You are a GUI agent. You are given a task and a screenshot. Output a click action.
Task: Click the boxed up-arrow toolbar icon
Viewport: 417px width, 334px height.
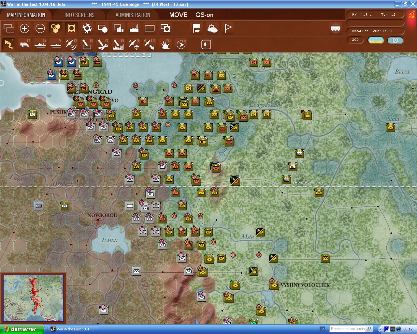(x=206, y=44)
